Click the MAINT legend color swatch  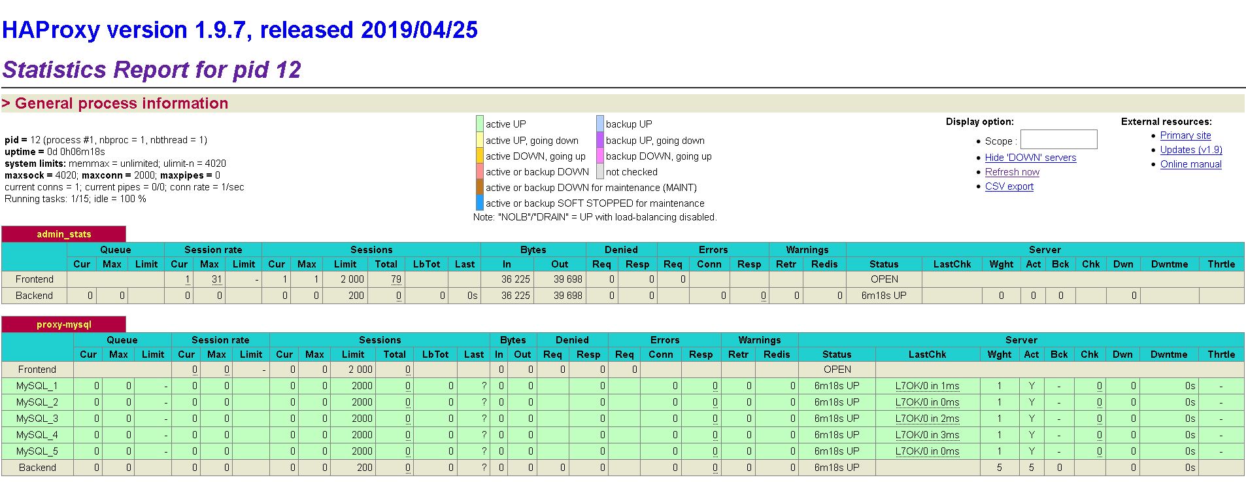[480, 188]
